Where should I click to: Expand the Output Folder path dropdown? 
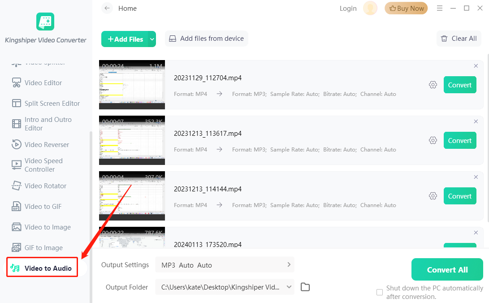point(289,287)
